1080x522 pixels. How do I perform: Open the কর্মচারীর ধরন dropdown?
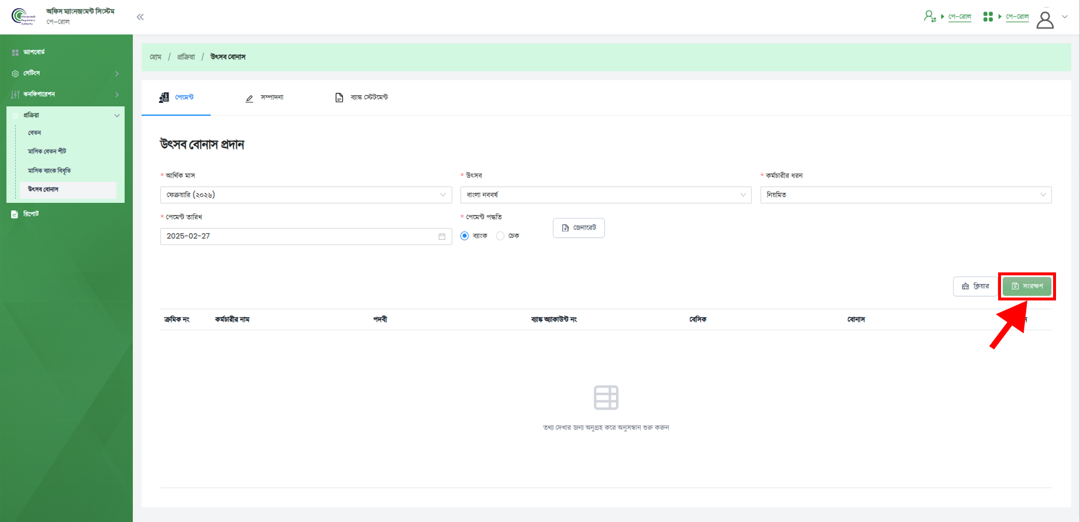[906, 195]
